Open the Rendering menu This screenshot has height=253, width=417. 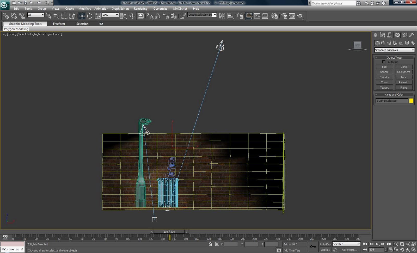(x=140, y=9)
